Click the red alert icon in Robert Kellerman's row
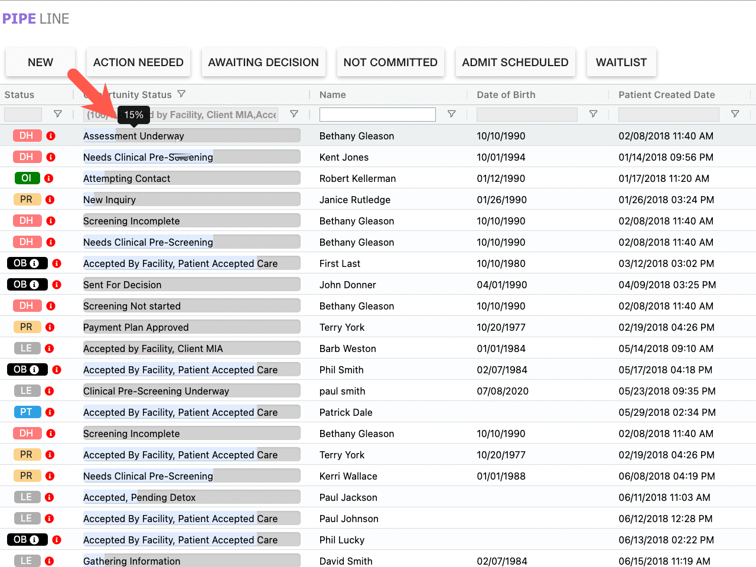 coord(49,178)
